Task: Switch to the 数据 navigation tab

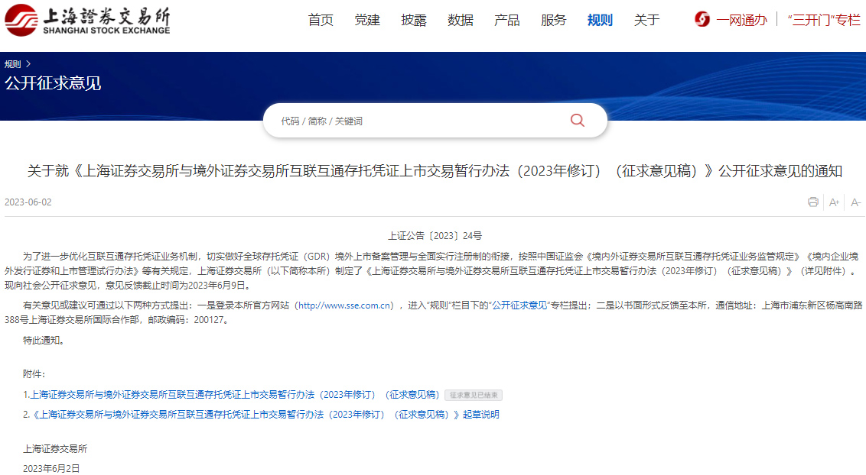Action: 460,20
